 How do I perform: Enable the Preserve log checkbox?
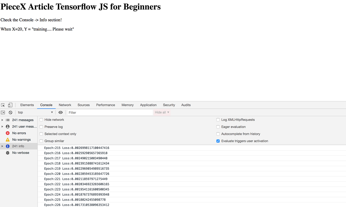pyautogui.click(x=41, y=127)
